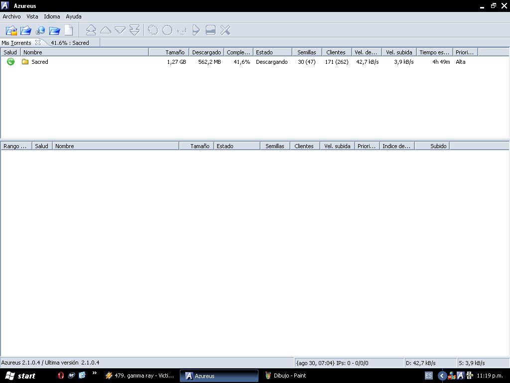Click the disk-shaped toolbar icon
Screen dimensions: 510x383
(x=211, y=30)
